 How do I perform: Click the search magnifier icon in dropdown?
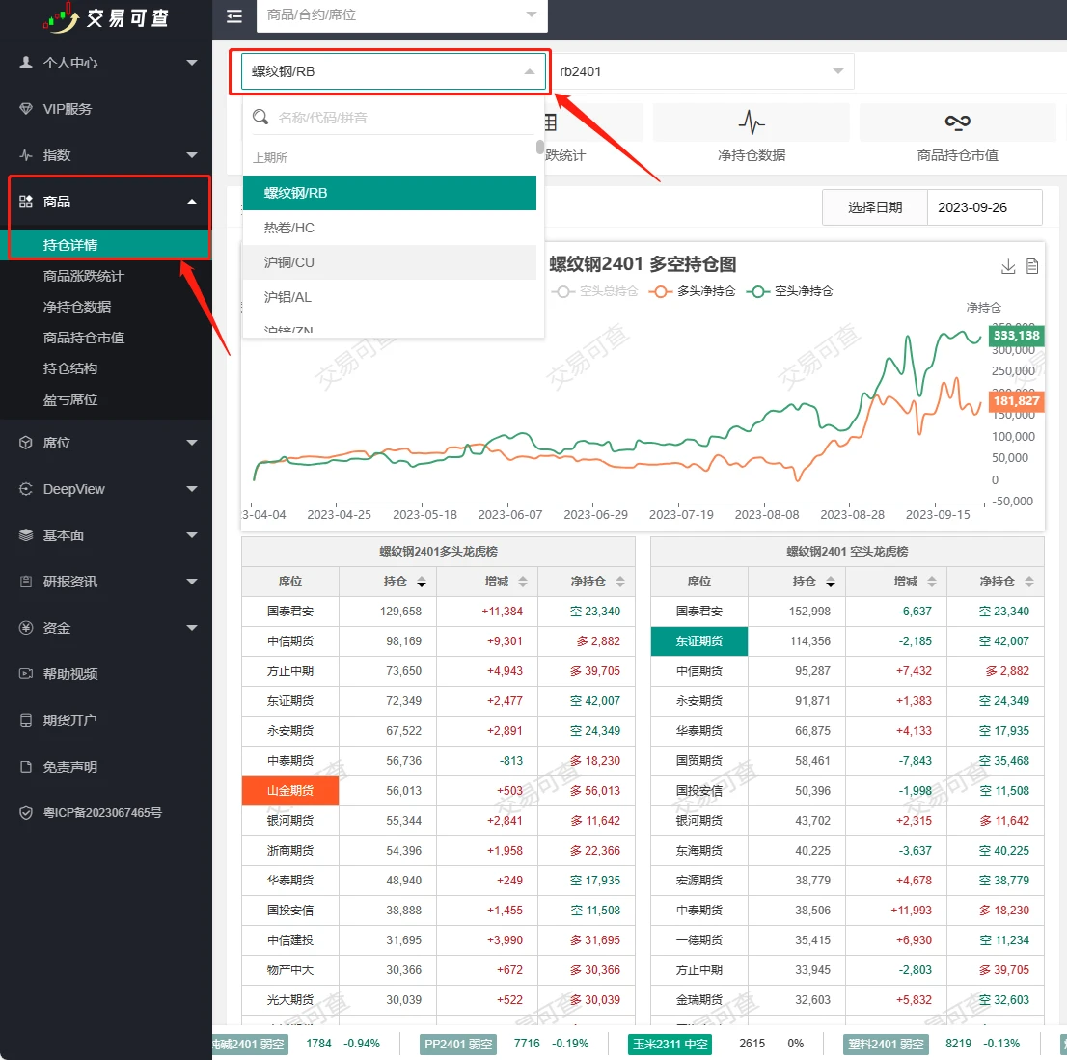(x=260, y=117)
